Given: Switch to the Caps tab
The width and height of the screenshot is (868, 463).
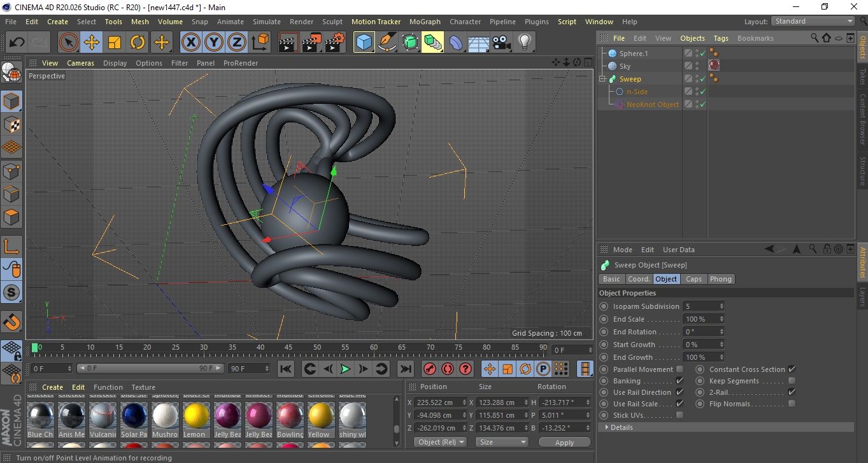Looking at the screenshot, I should (694, 279).
